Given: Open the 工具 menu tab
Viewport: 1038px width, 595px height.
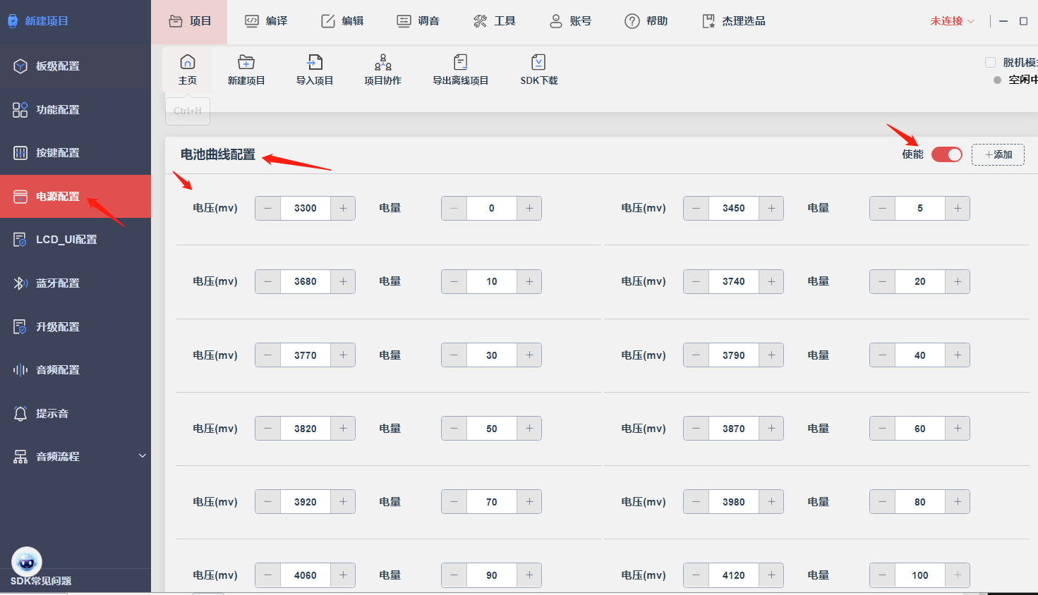Looking at the screenshot, I should 495,21.
